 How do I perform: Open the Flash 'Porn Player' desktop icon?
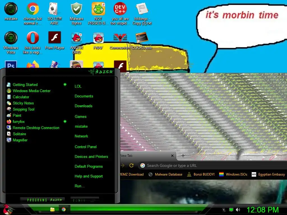coord(55,41)
